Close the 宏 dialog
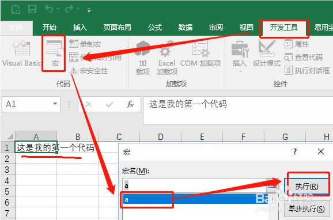The width and height of the screenshot is (333, 220). pos(321,151)
